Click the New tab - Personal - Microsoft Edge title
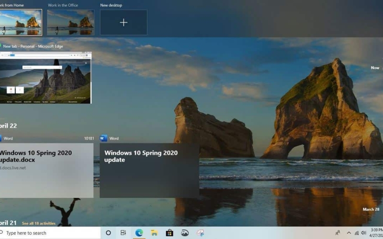 pos(33,46)
